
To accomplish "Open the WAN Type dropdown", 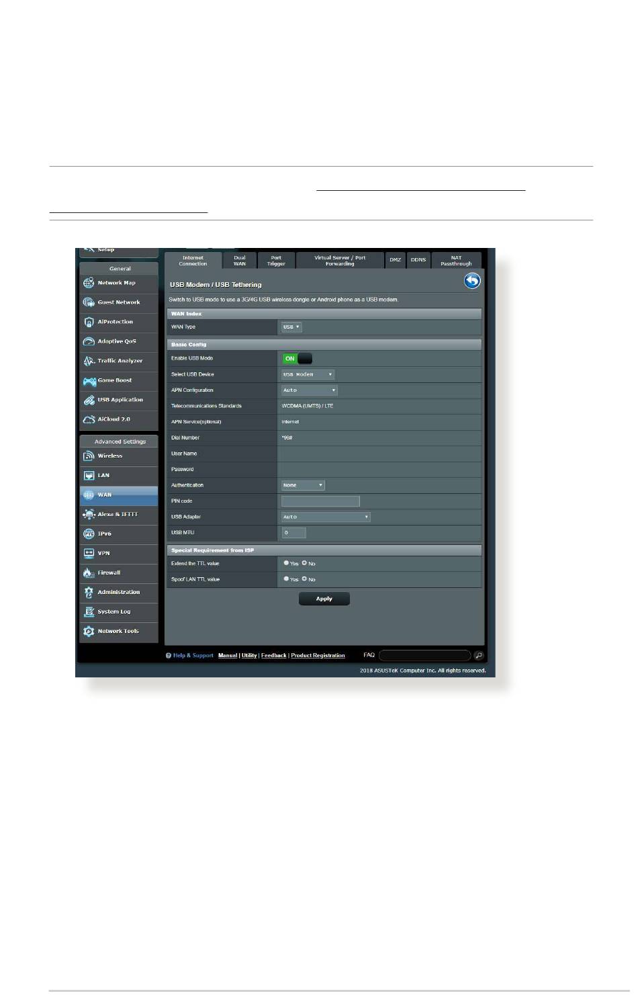I will click(x=291, y=327).
